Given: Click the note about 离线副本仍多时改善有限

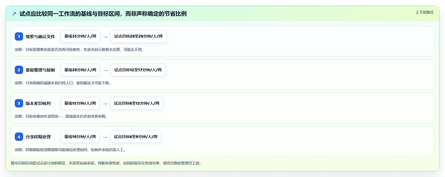Looking at the screenshot, I should [x=61, y=116].
